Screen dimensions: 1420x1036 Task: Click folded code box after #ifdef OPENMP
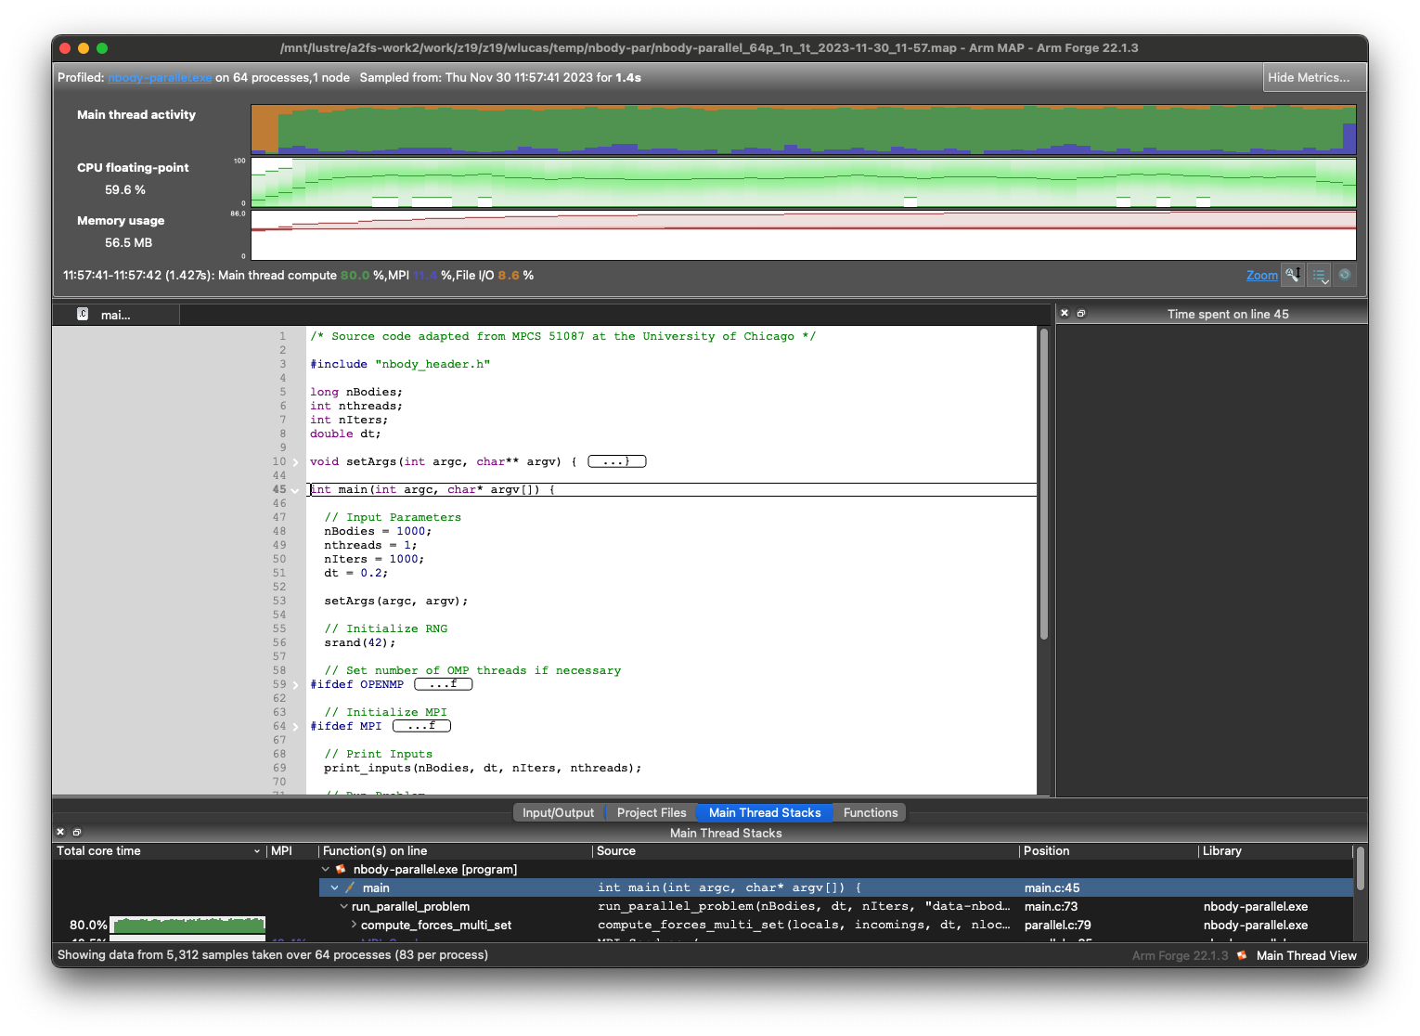click(444, 684)
